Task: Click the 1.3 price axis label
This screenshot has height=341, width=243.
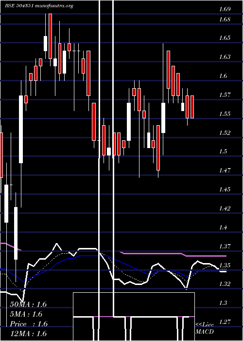Action: (x=223, y=303)
